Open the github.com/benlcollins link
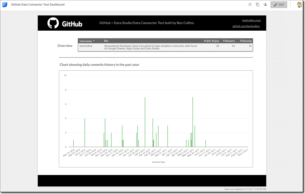Screen dimensions: 305x194 [246, 26]
